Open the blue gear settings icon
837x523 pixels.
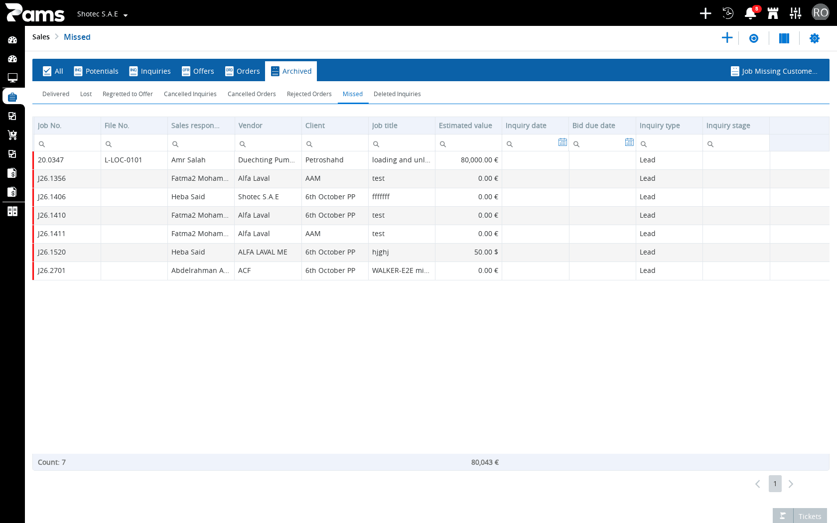pyautogui.click(x=815, y=38)
